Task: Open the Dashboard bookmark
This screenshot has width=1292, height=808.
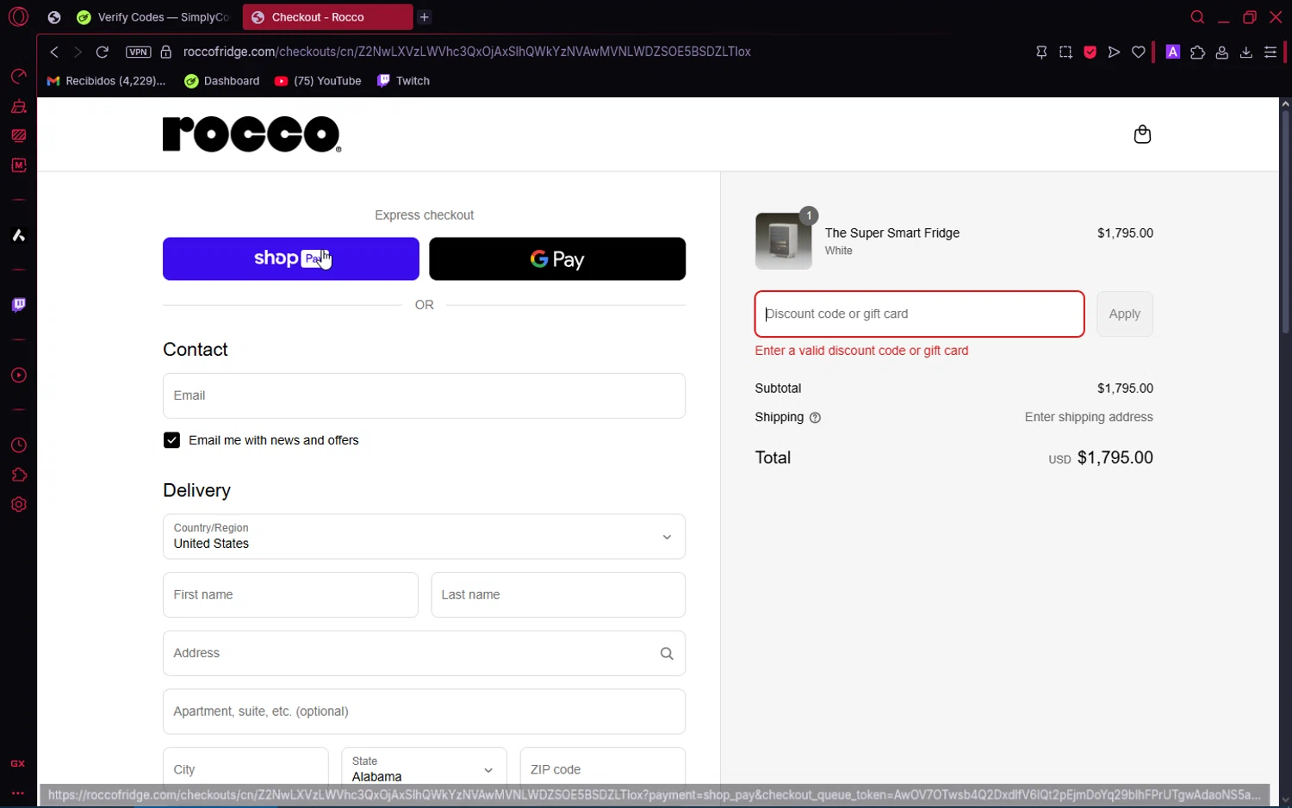Action: click(x=222, y=81)
